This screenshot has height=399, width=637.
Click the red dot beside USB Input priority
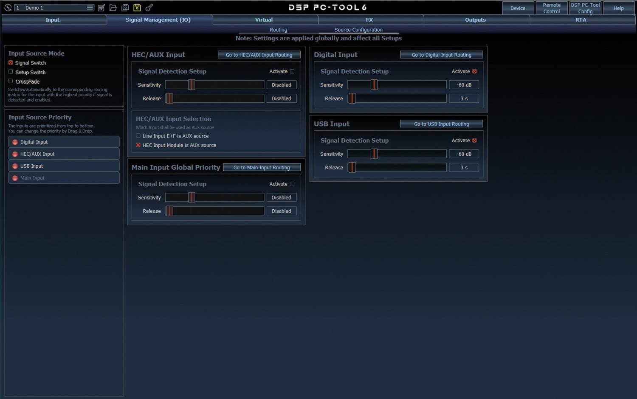(x=15, y=166)
